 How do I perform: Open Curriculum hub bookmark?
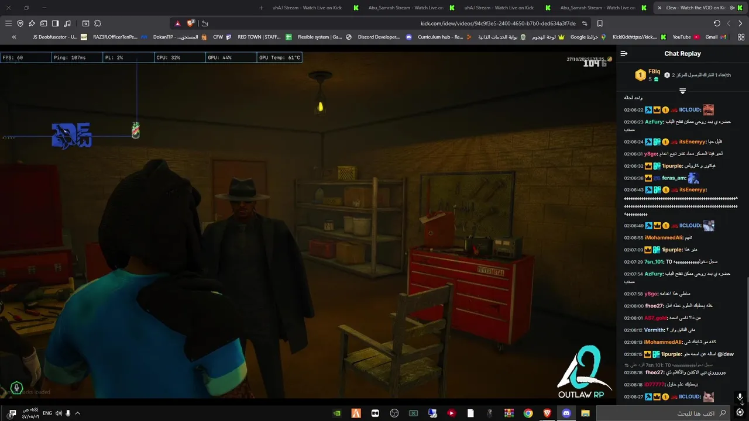click(x=445, y=37)
